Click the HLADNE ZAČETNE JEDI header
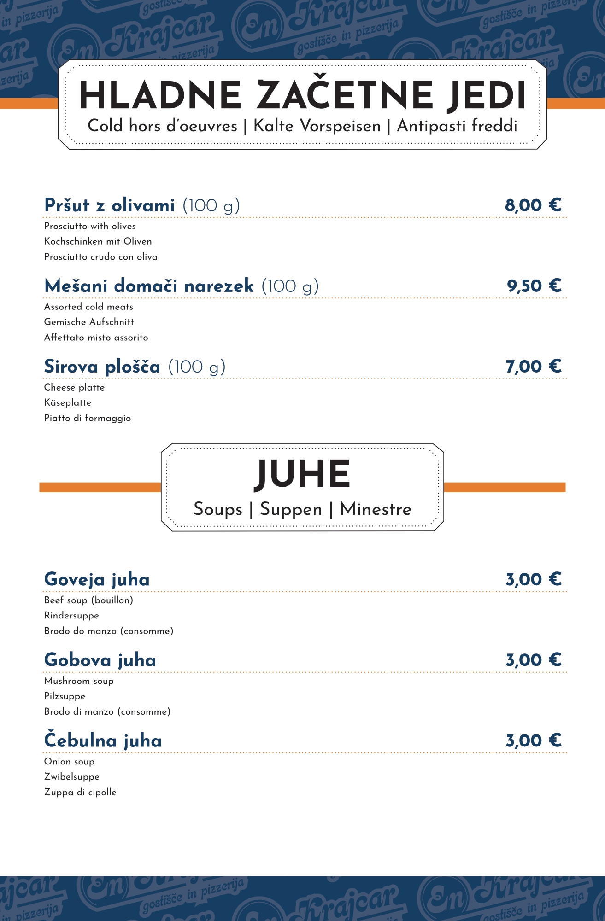Viewport: 605px width, 921px height. (302, 96)
